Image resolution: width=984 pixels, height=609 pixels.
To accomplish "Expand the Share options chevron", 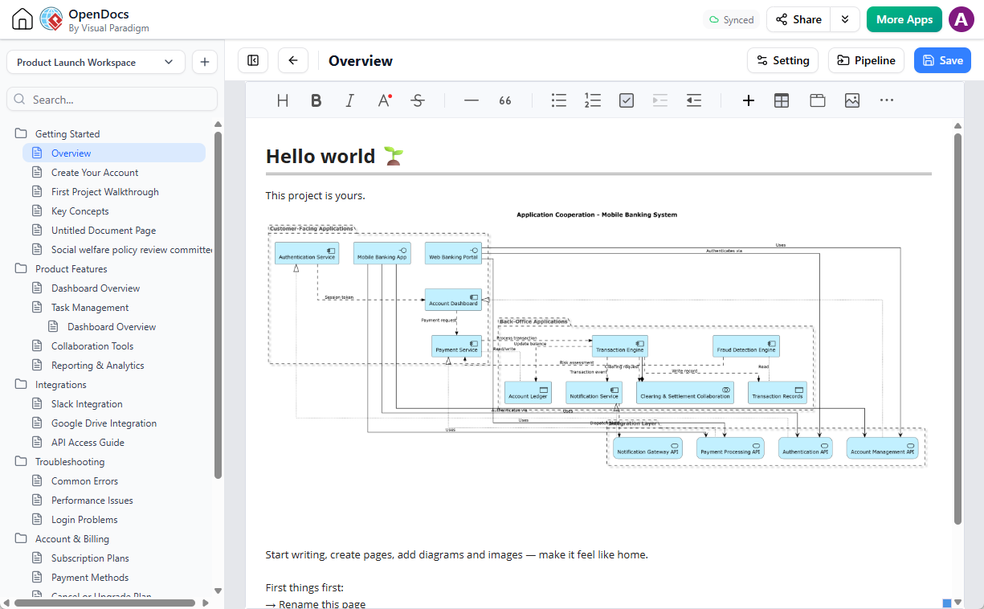I will [x=845, y=19].
